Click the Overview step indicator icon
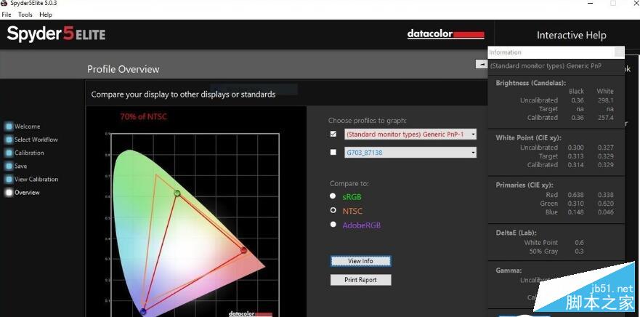This screenshot has width=640, height=317. [9, 193]
